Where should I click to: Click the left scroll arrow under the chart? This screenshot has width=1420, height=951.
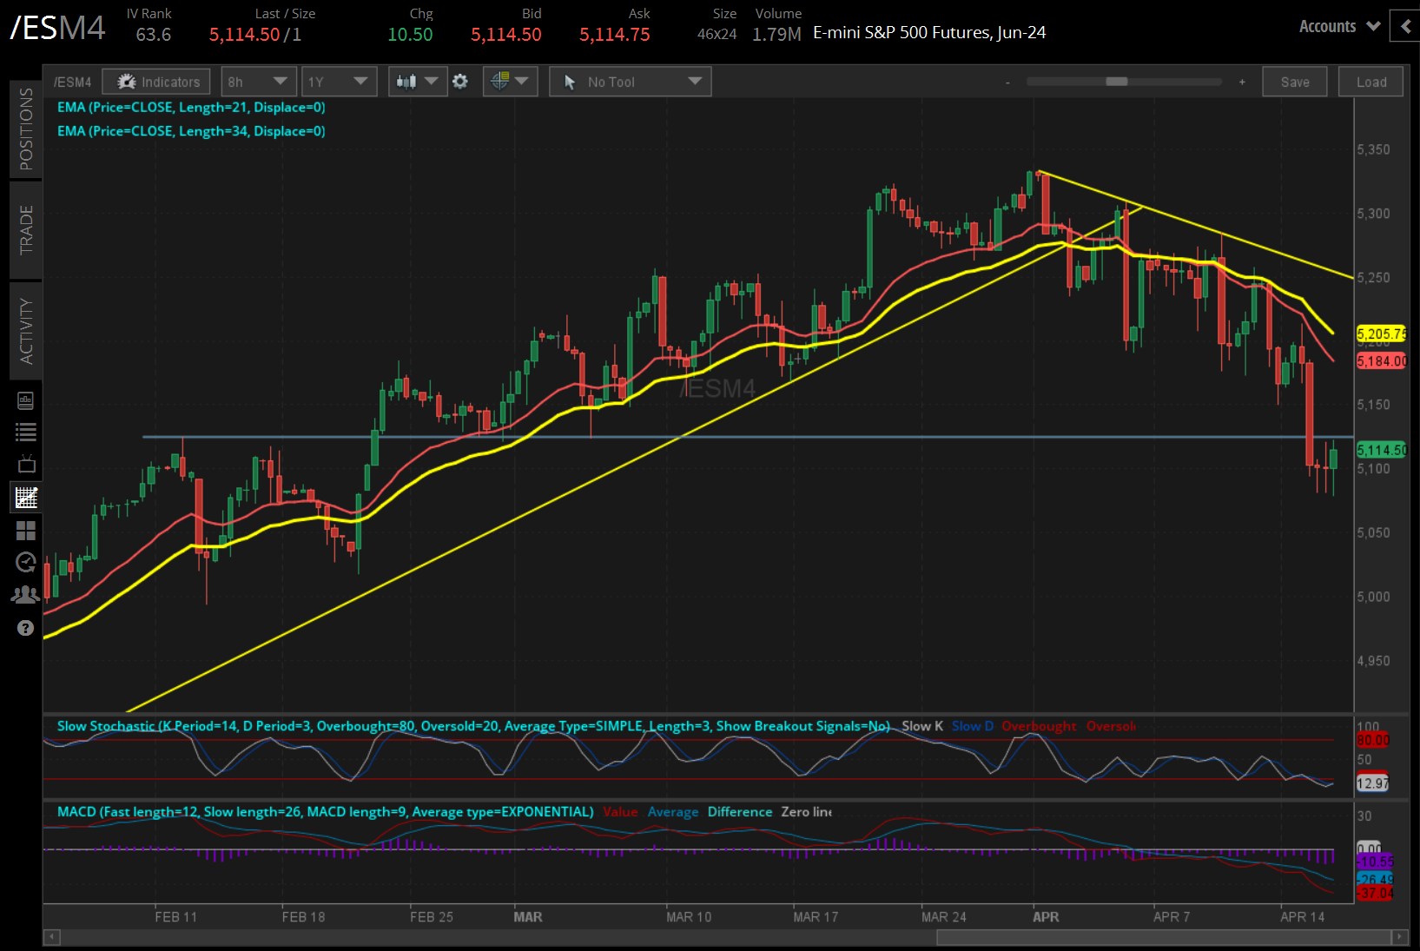point(52,937)
